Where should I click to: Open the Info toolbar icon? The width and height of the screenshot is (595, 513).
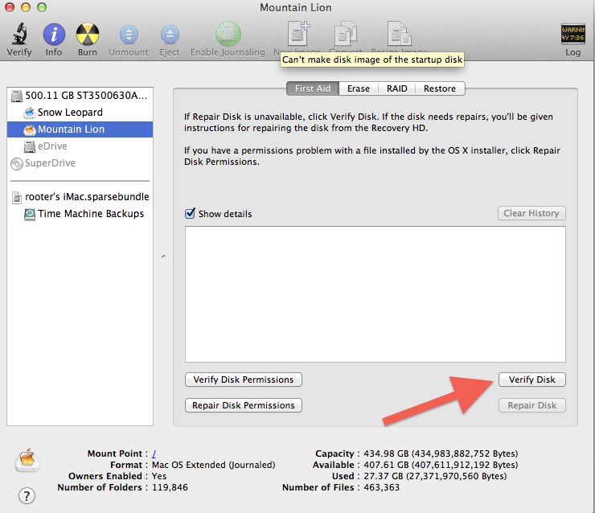click(54, 34)
